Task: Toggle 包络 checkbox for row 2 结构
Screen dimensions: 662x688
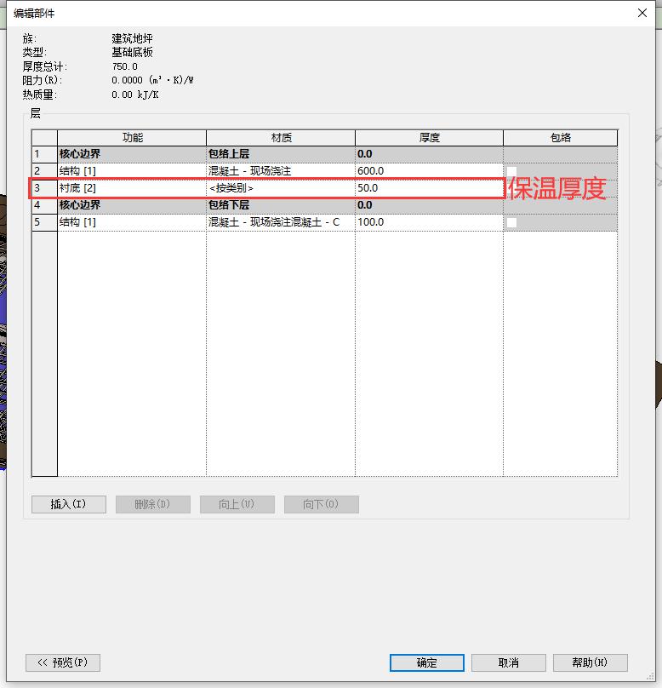Action: [x=511, y=171]
